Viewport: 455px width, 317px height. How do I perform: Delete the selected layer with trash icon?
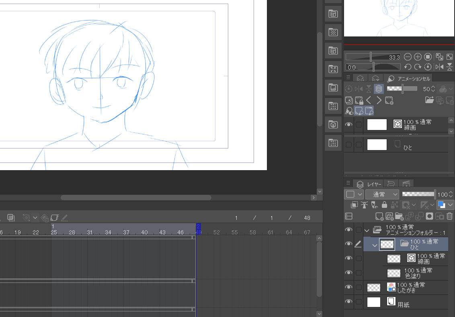tap(450, 216)
